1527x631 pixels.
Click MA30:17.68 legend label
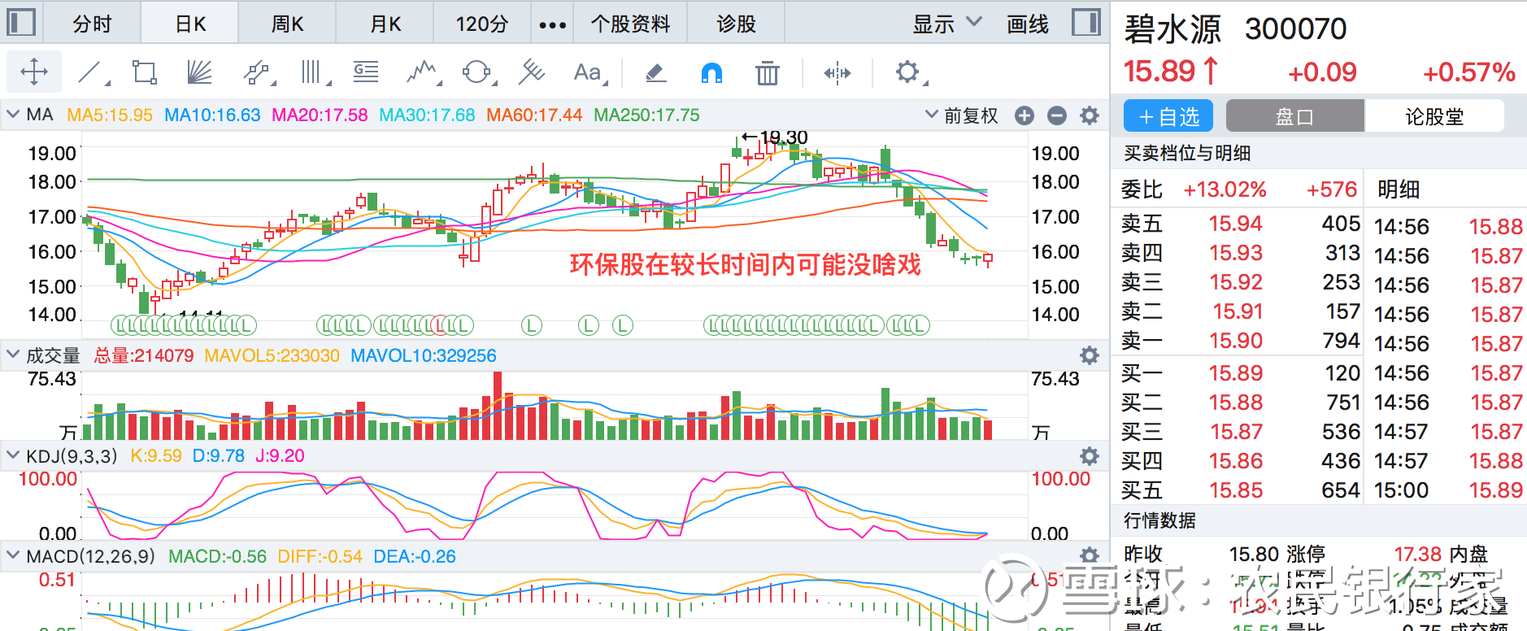pyautogui.click(x=427, y=115)
